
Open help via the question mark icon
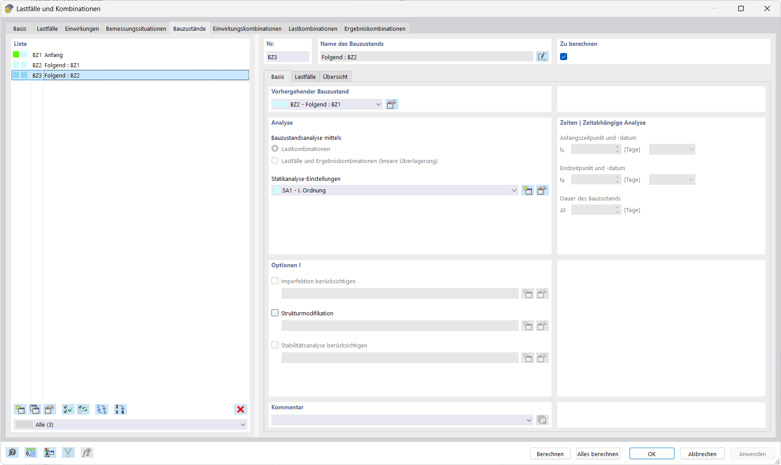(12, 452)
